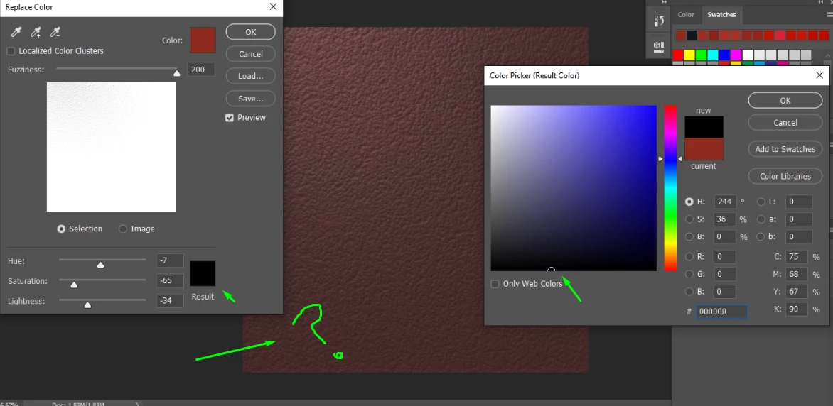Click the Lightness value field showing -34

click(x=171, y=301)
